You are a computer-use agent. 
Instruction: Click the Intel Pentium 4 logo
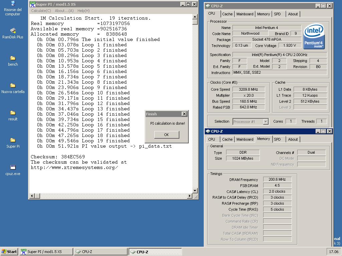pyautogui.click(x=314, y=36)
